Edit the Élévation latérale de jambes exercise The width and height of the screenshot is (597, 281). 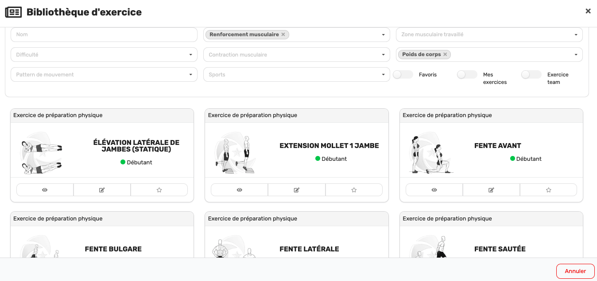102,190
